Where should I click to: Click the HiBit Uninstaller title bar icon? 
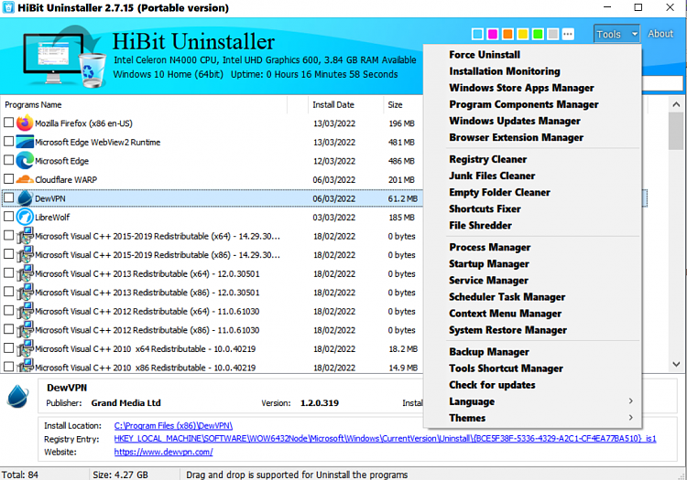(x=8, y=7)
